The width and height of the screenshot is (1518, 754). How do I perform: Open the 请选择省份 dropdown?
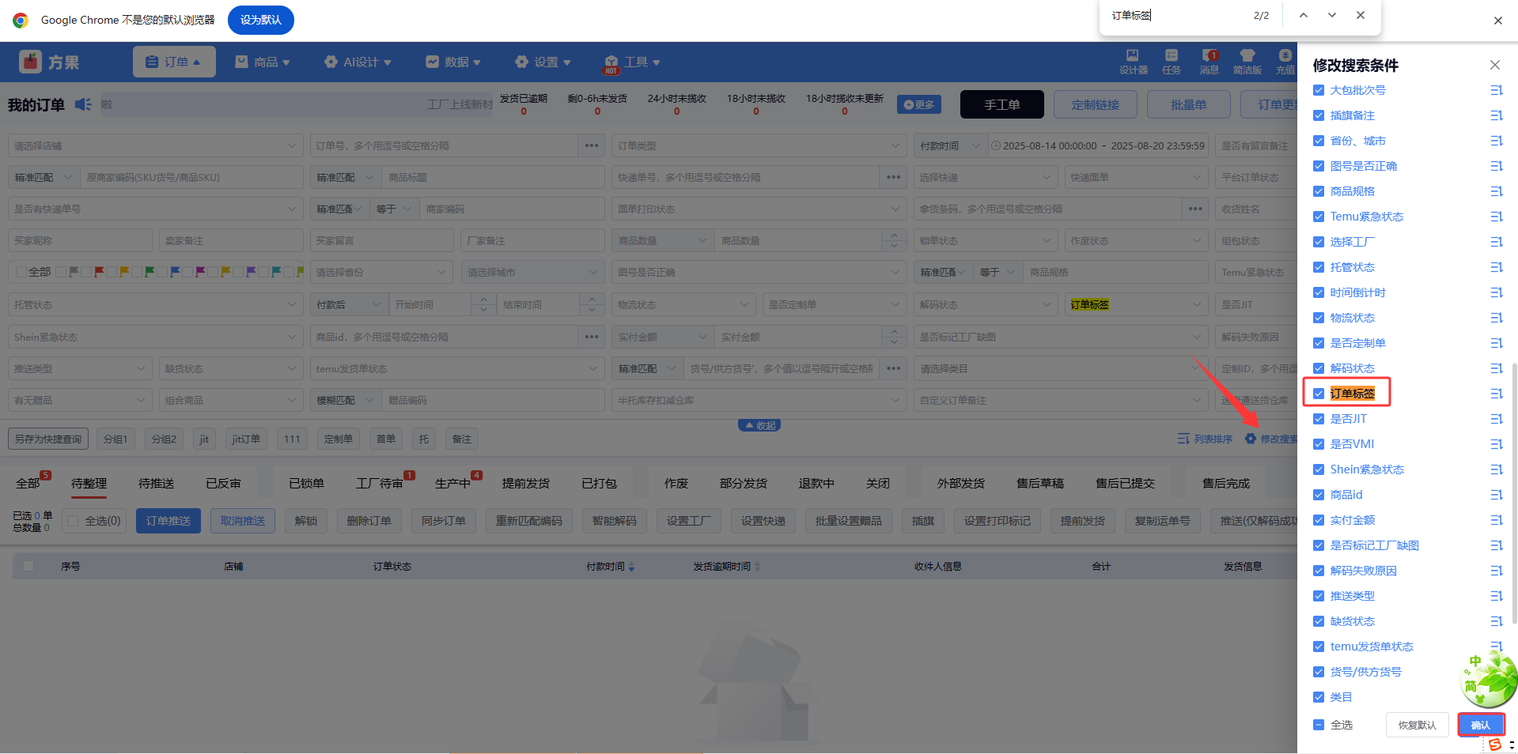pos(382,272)
